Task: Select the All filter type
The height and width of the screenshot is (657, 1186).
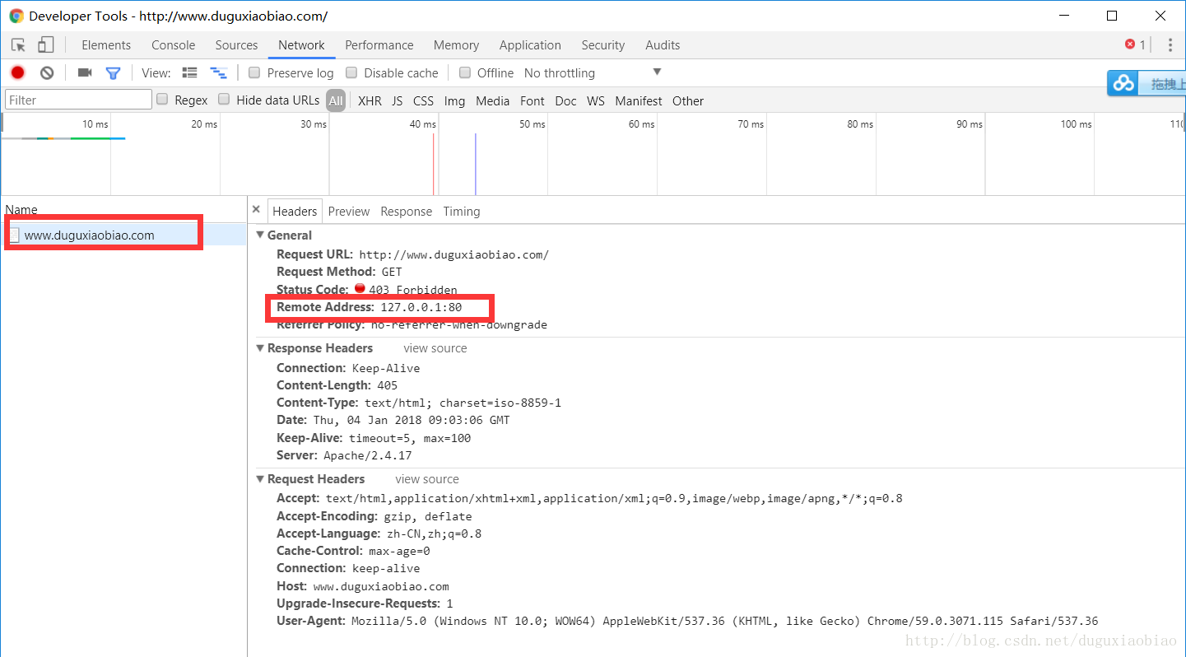Action: pyautogui.click(x=335, y=100)
